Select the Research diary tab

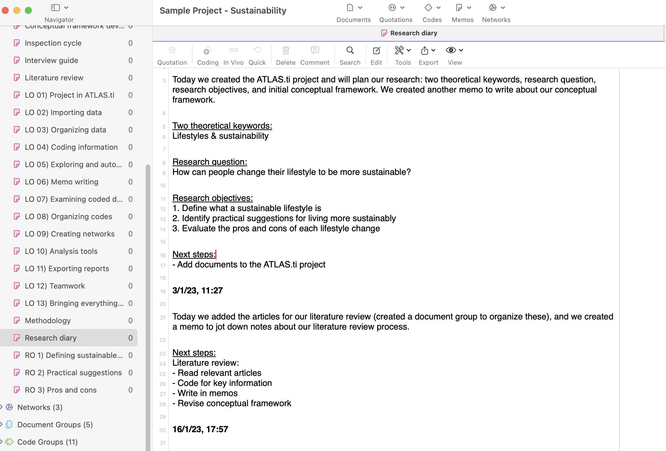click(x=409, y=33)
